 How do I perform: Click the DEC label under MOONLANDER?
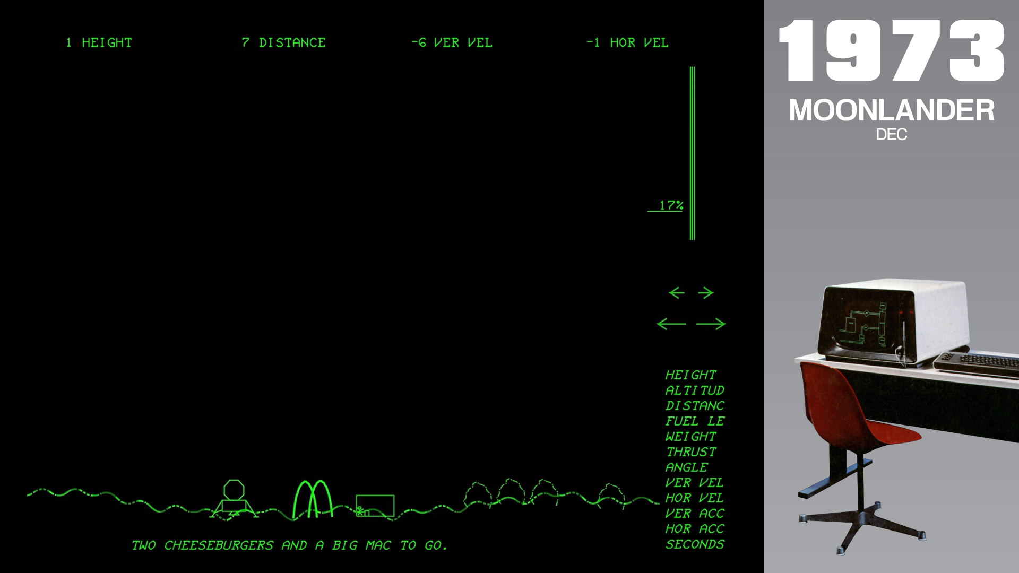[892, 135]
